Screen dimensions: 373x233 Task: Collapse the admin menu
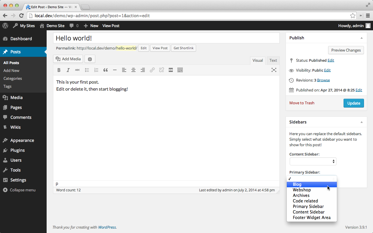(23, 190)
